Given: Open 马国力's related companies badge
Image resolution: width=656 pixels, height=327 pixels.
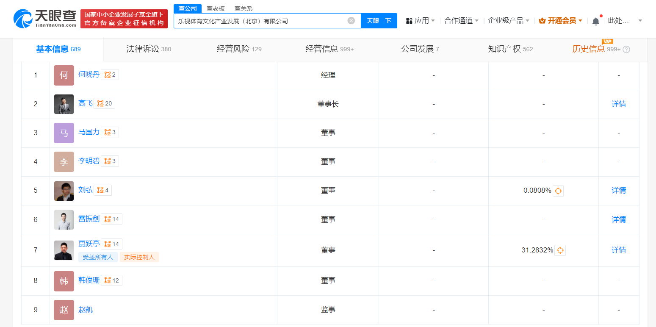Looking at the screenshot, I should pos(110,133).
